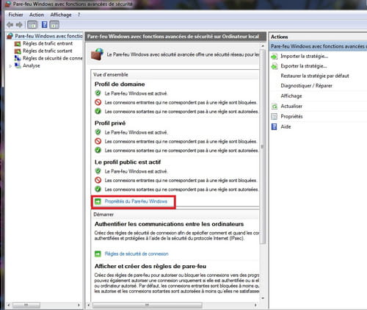
Task: Click the Aide book icon in Actions
Action: 275,127
